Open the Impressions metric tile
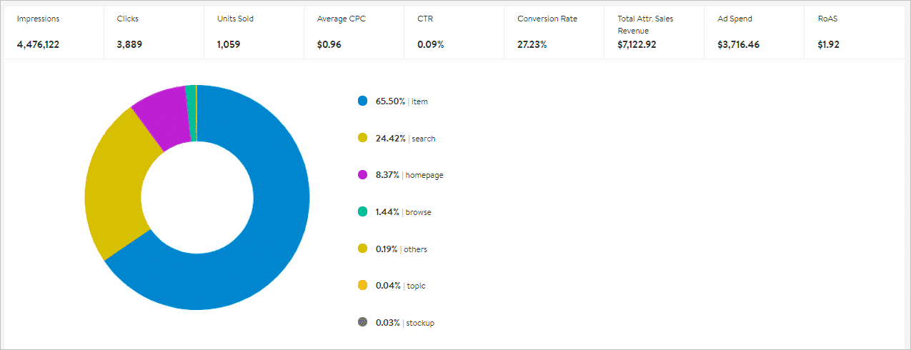This screenshot has height=350, width=911. (54, 32)
